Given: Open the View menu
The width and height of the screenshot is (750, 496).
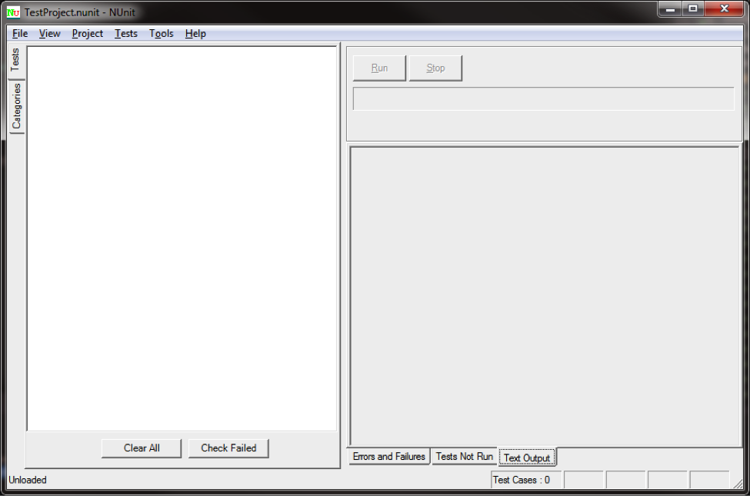Looking at the screenshot, I should point(49,34).
